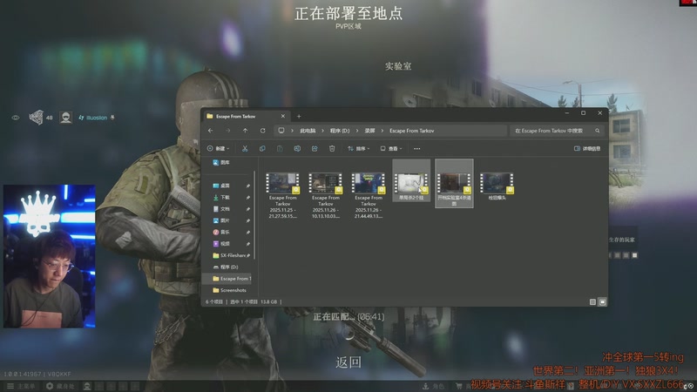Toggle the 详细信息 details pane

(587, 148)
